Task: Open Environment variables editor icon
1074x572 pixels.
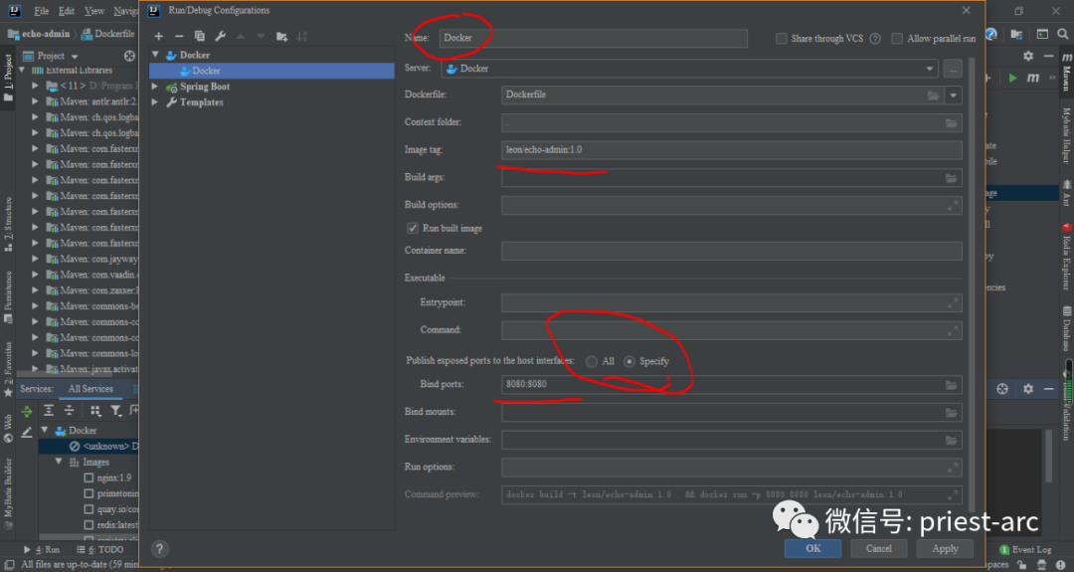Action: click(x=952, y=440)
